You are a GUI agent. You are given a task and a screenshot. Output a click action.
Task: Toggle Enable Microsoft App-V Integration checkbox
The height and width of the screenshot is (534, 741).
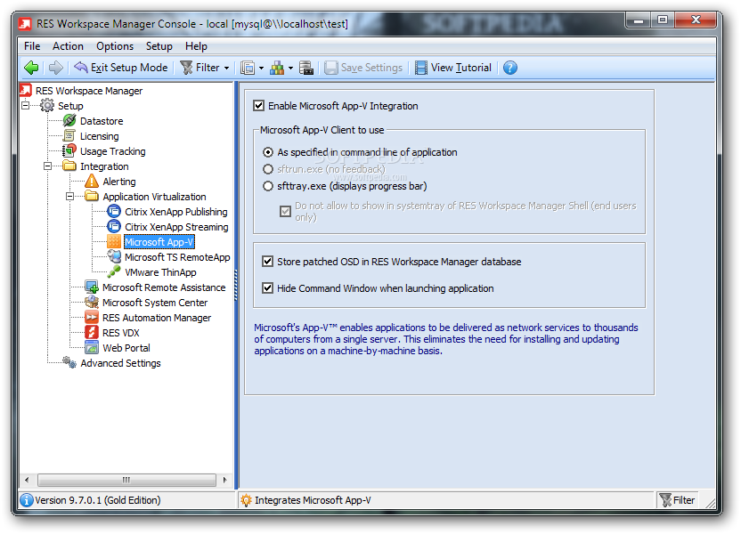pos(258,105)
